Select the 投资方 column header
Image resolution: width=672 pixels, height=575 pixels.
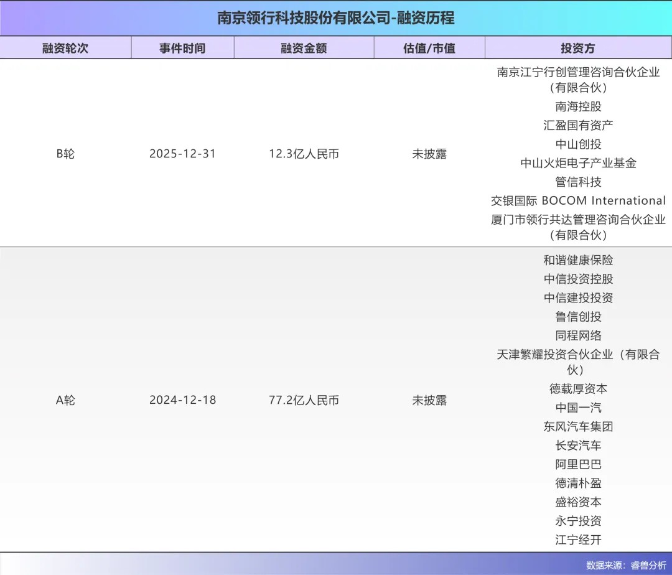pyautogui.click(x=578, y=48)
